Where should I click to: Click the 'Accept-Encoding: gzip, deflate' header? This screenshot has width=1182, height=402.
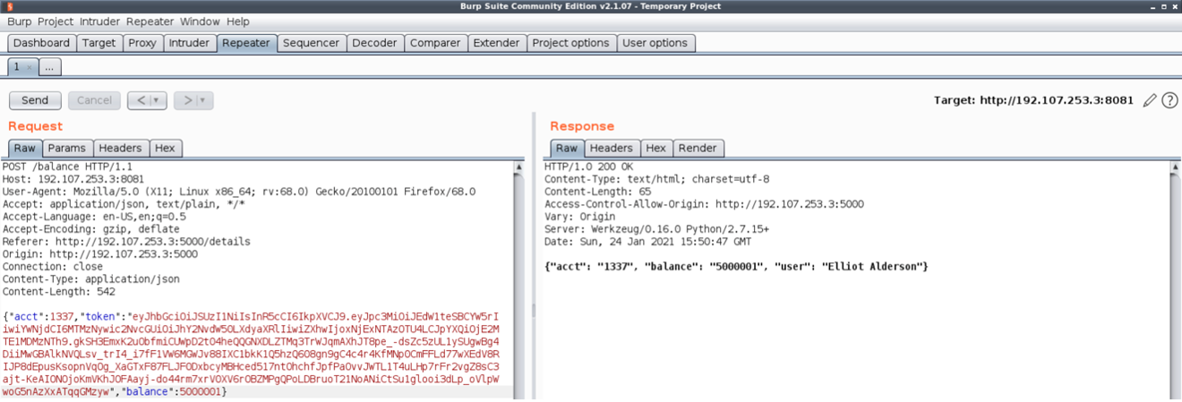coord(90,229)
